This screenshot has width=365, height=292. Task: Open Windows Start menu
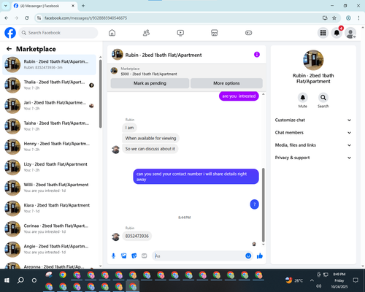7,280
